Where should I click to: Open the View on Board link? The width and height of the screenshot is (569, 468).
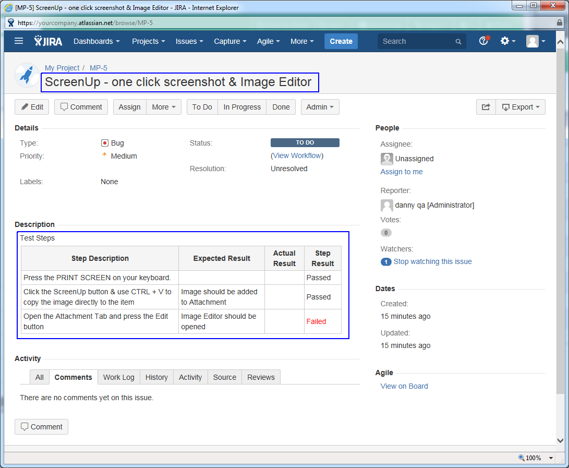click(x=404, y=386)
